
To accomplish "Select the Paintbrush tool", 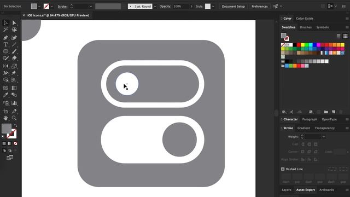I will (x=14, y=51).
